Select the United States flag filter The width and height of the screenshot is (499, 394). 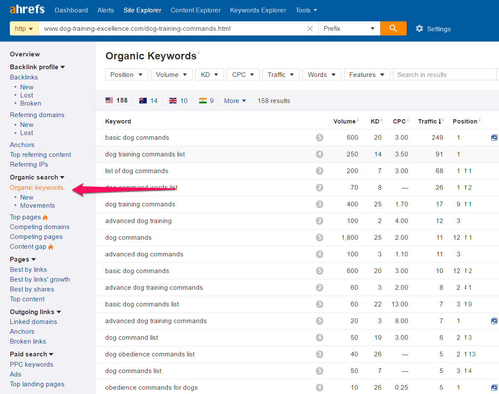109,100
